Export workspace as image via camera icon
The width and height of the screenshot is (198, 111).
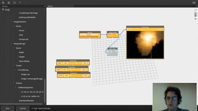point(194,2)
